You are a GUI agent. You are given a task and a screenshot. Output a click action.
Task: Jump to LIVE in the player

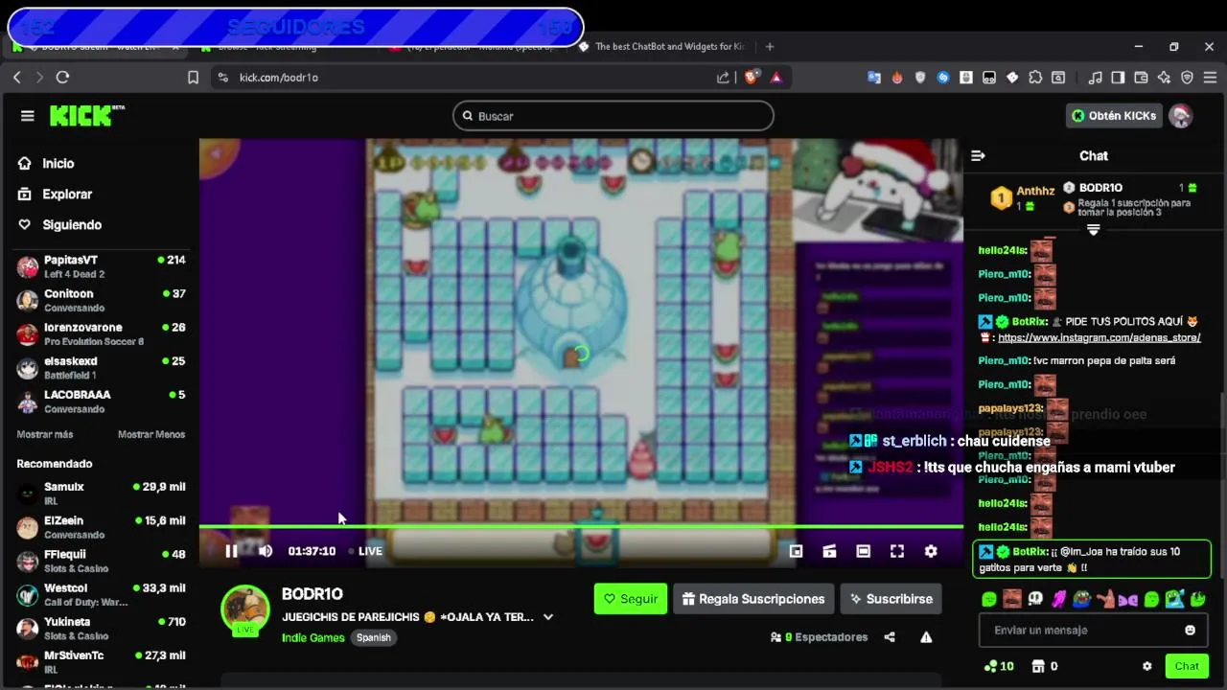tap(364, 551)
